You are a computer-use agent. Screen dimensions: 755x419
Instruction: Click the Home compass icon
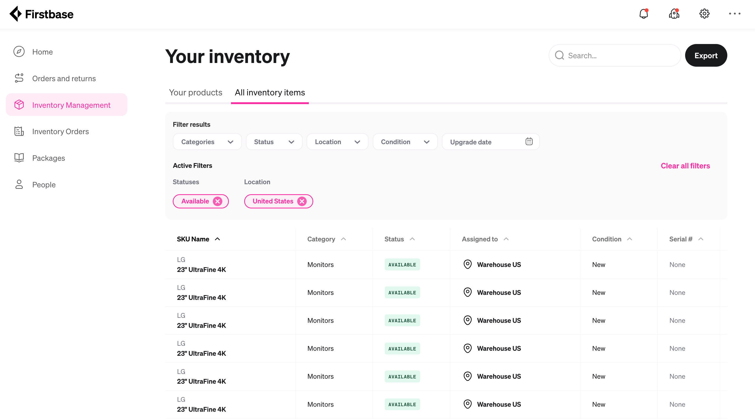(19, 52)
